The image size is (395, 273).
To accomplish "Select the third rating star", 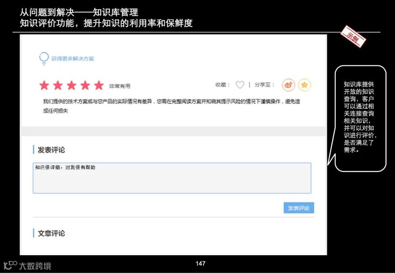I will [x=72, y=85].
